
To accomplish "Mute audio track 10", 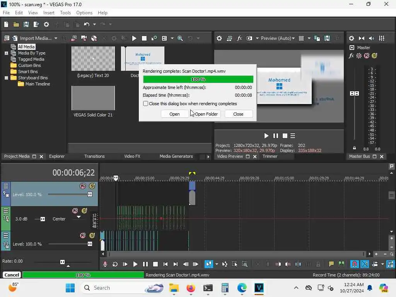I will coord(75,211).
